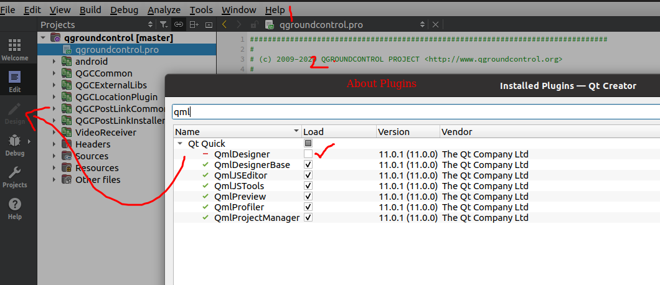
Task: Expand the Other files tree node
Action: [54, 180]
